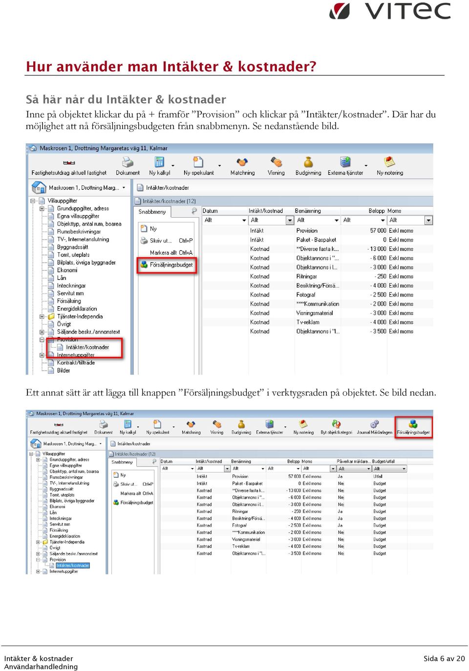Click Visning icon in lower screenshot
Image resolution: width=469 pixels, height=671 pixels.
click(217, 424)
